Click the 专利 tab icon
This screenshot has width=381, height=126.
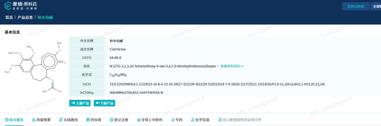coord(173,120)
